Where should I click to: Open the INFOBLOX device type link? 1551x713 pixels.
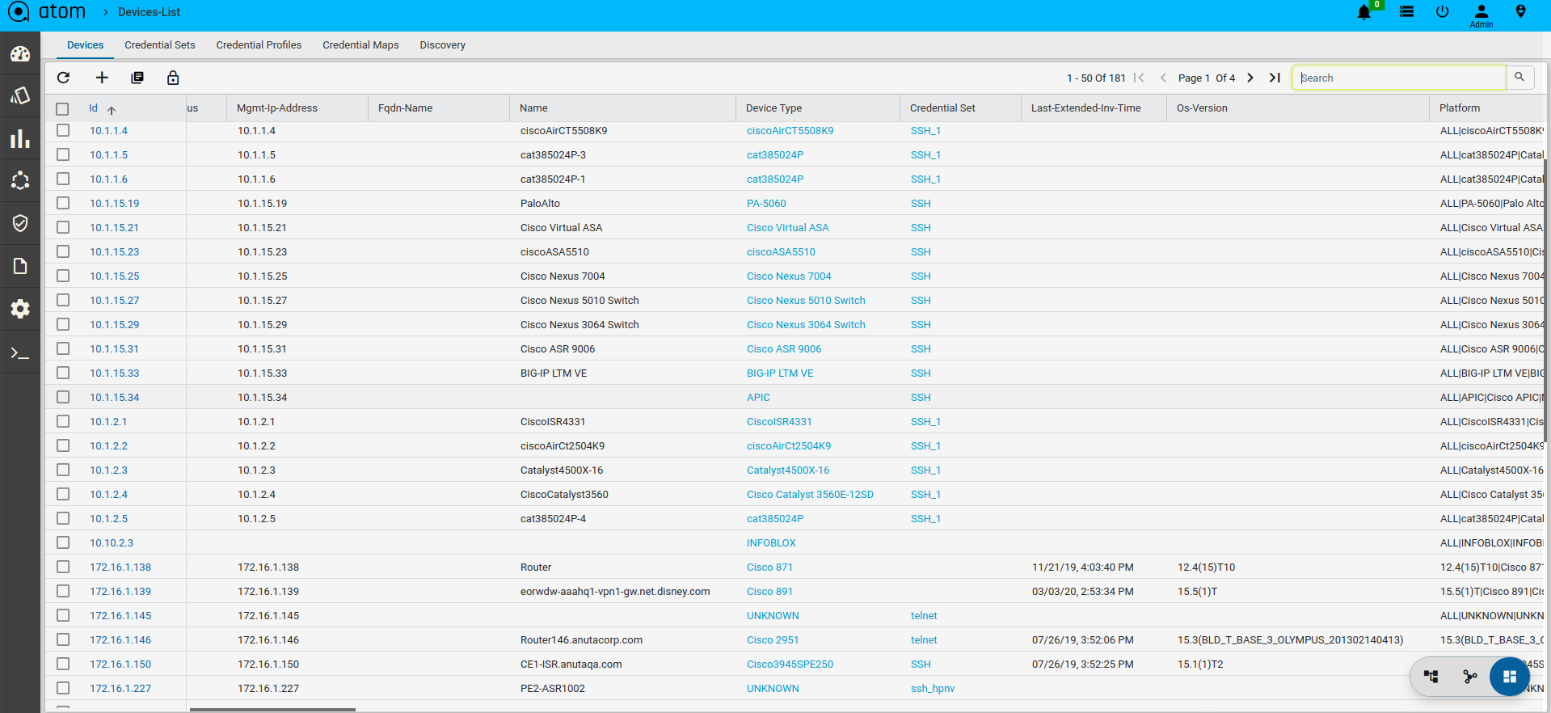click(771, 542)
